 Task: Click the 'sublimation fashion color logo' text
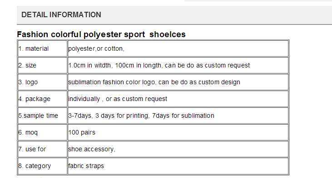pyautogui.click(x=112, y=82)
